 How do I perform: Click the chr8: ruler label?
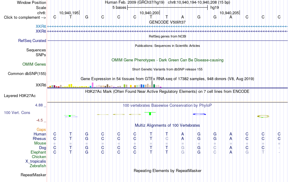[42, 13]
